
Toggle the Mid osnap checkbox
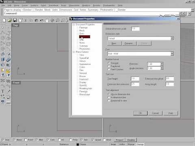pos(37,140)
